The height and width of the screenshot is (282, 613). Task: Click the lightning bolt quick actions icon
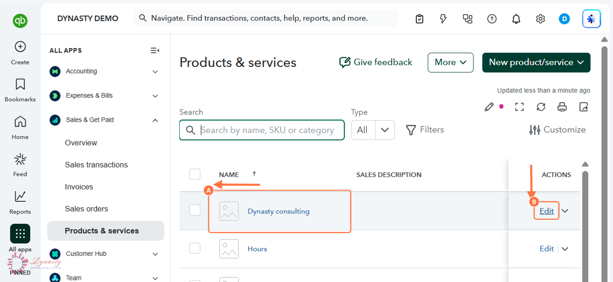pyautogui.click(x=443, y=19)
